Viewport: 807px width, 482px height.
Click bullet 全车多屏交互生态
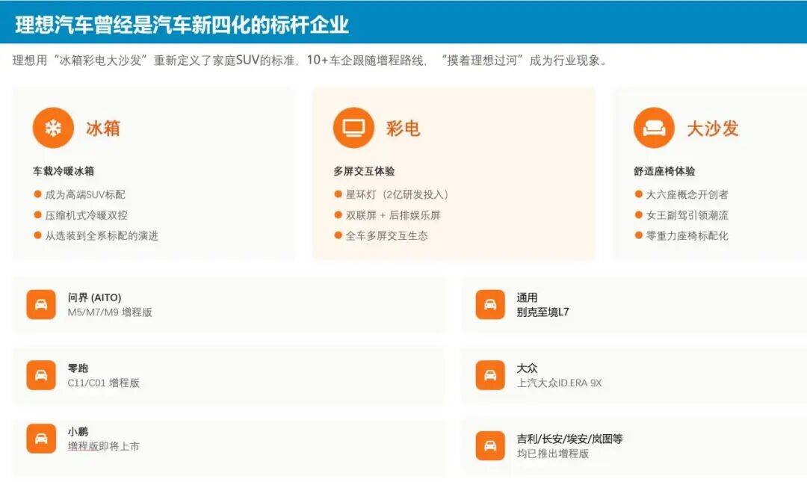coord(387,236)
